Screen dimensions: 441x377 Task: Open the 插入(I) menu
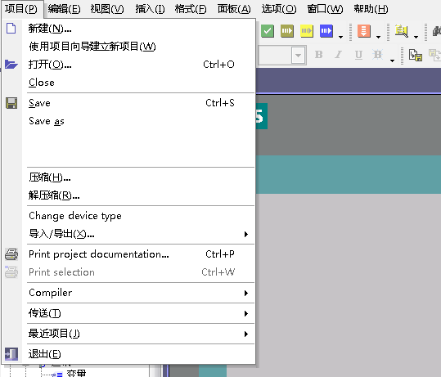150,9
